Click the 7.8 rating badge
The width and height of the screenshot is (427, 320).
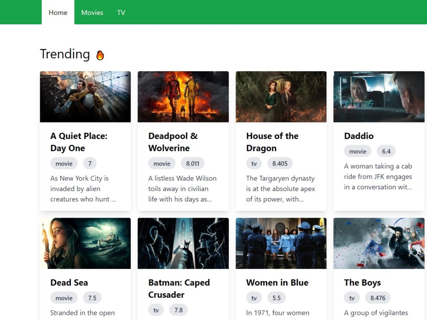tap(178, 310)
